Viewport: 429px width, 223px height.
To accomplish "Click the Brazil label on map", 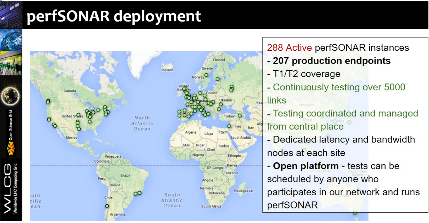I will (125, 175).
